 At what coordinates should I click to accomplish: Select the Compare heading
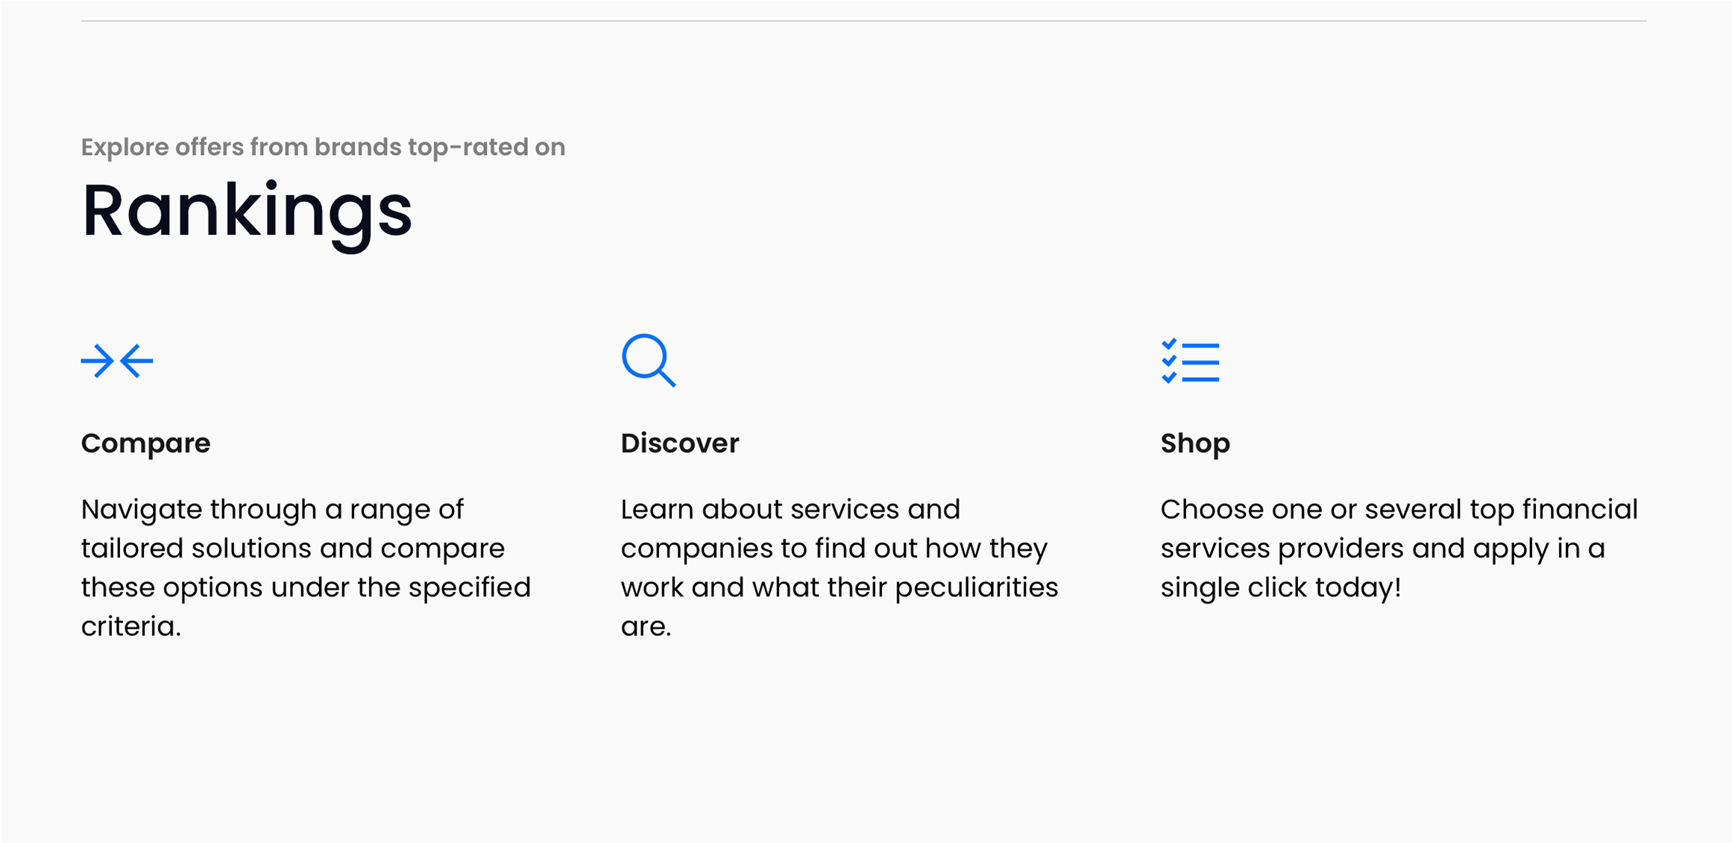click(145, 443)
